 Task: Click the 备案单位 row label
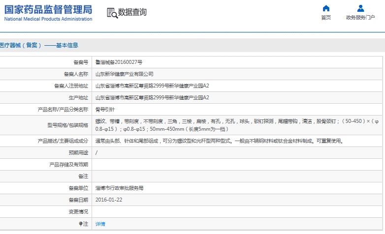click(x=78, y=188)
